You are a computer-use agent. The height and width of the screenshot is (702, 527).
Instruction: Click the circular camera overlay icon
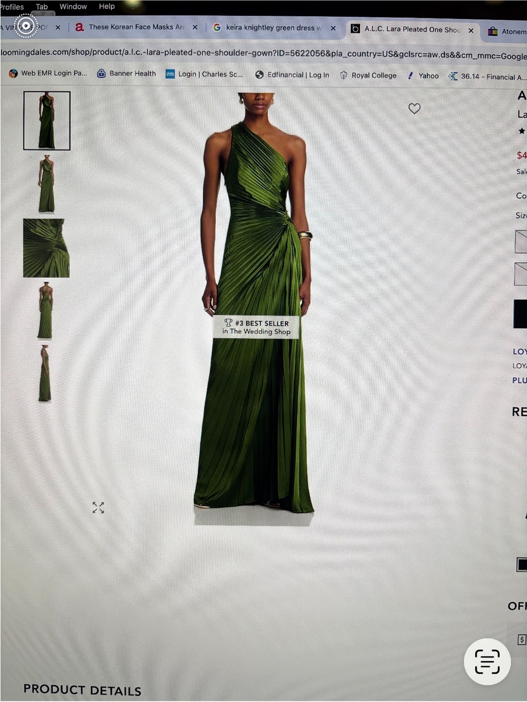(25, 26)
